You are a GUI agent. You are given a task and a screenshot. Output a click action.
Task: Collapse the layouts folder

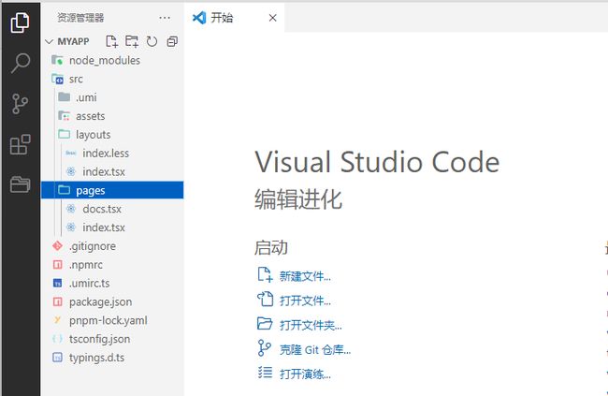[x=112, y=135]
